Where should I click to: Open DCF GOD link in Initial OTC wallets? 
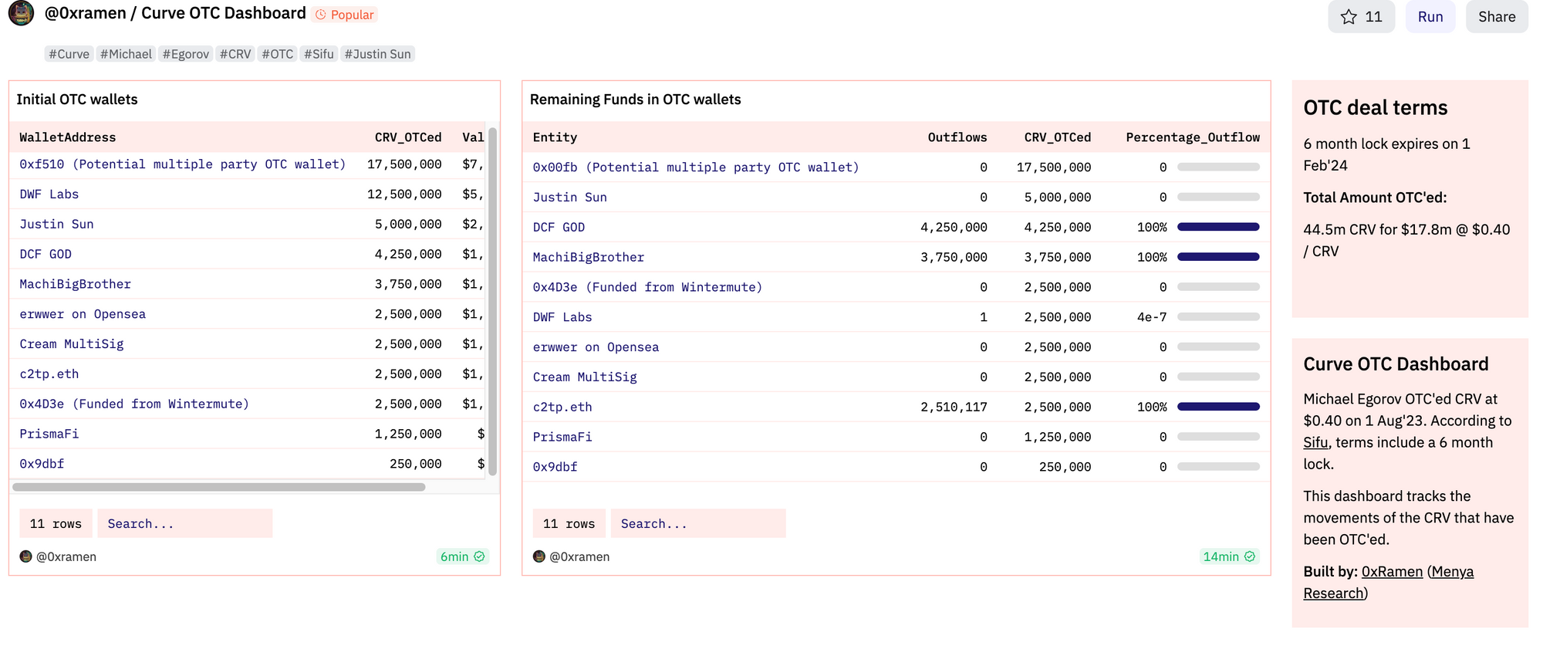click(x=46, y=255)
